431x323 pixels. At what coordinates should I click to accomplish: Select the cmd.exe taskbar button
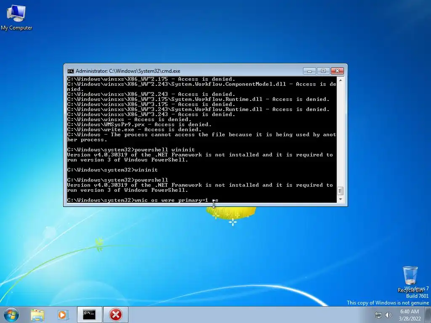[89, 315]
